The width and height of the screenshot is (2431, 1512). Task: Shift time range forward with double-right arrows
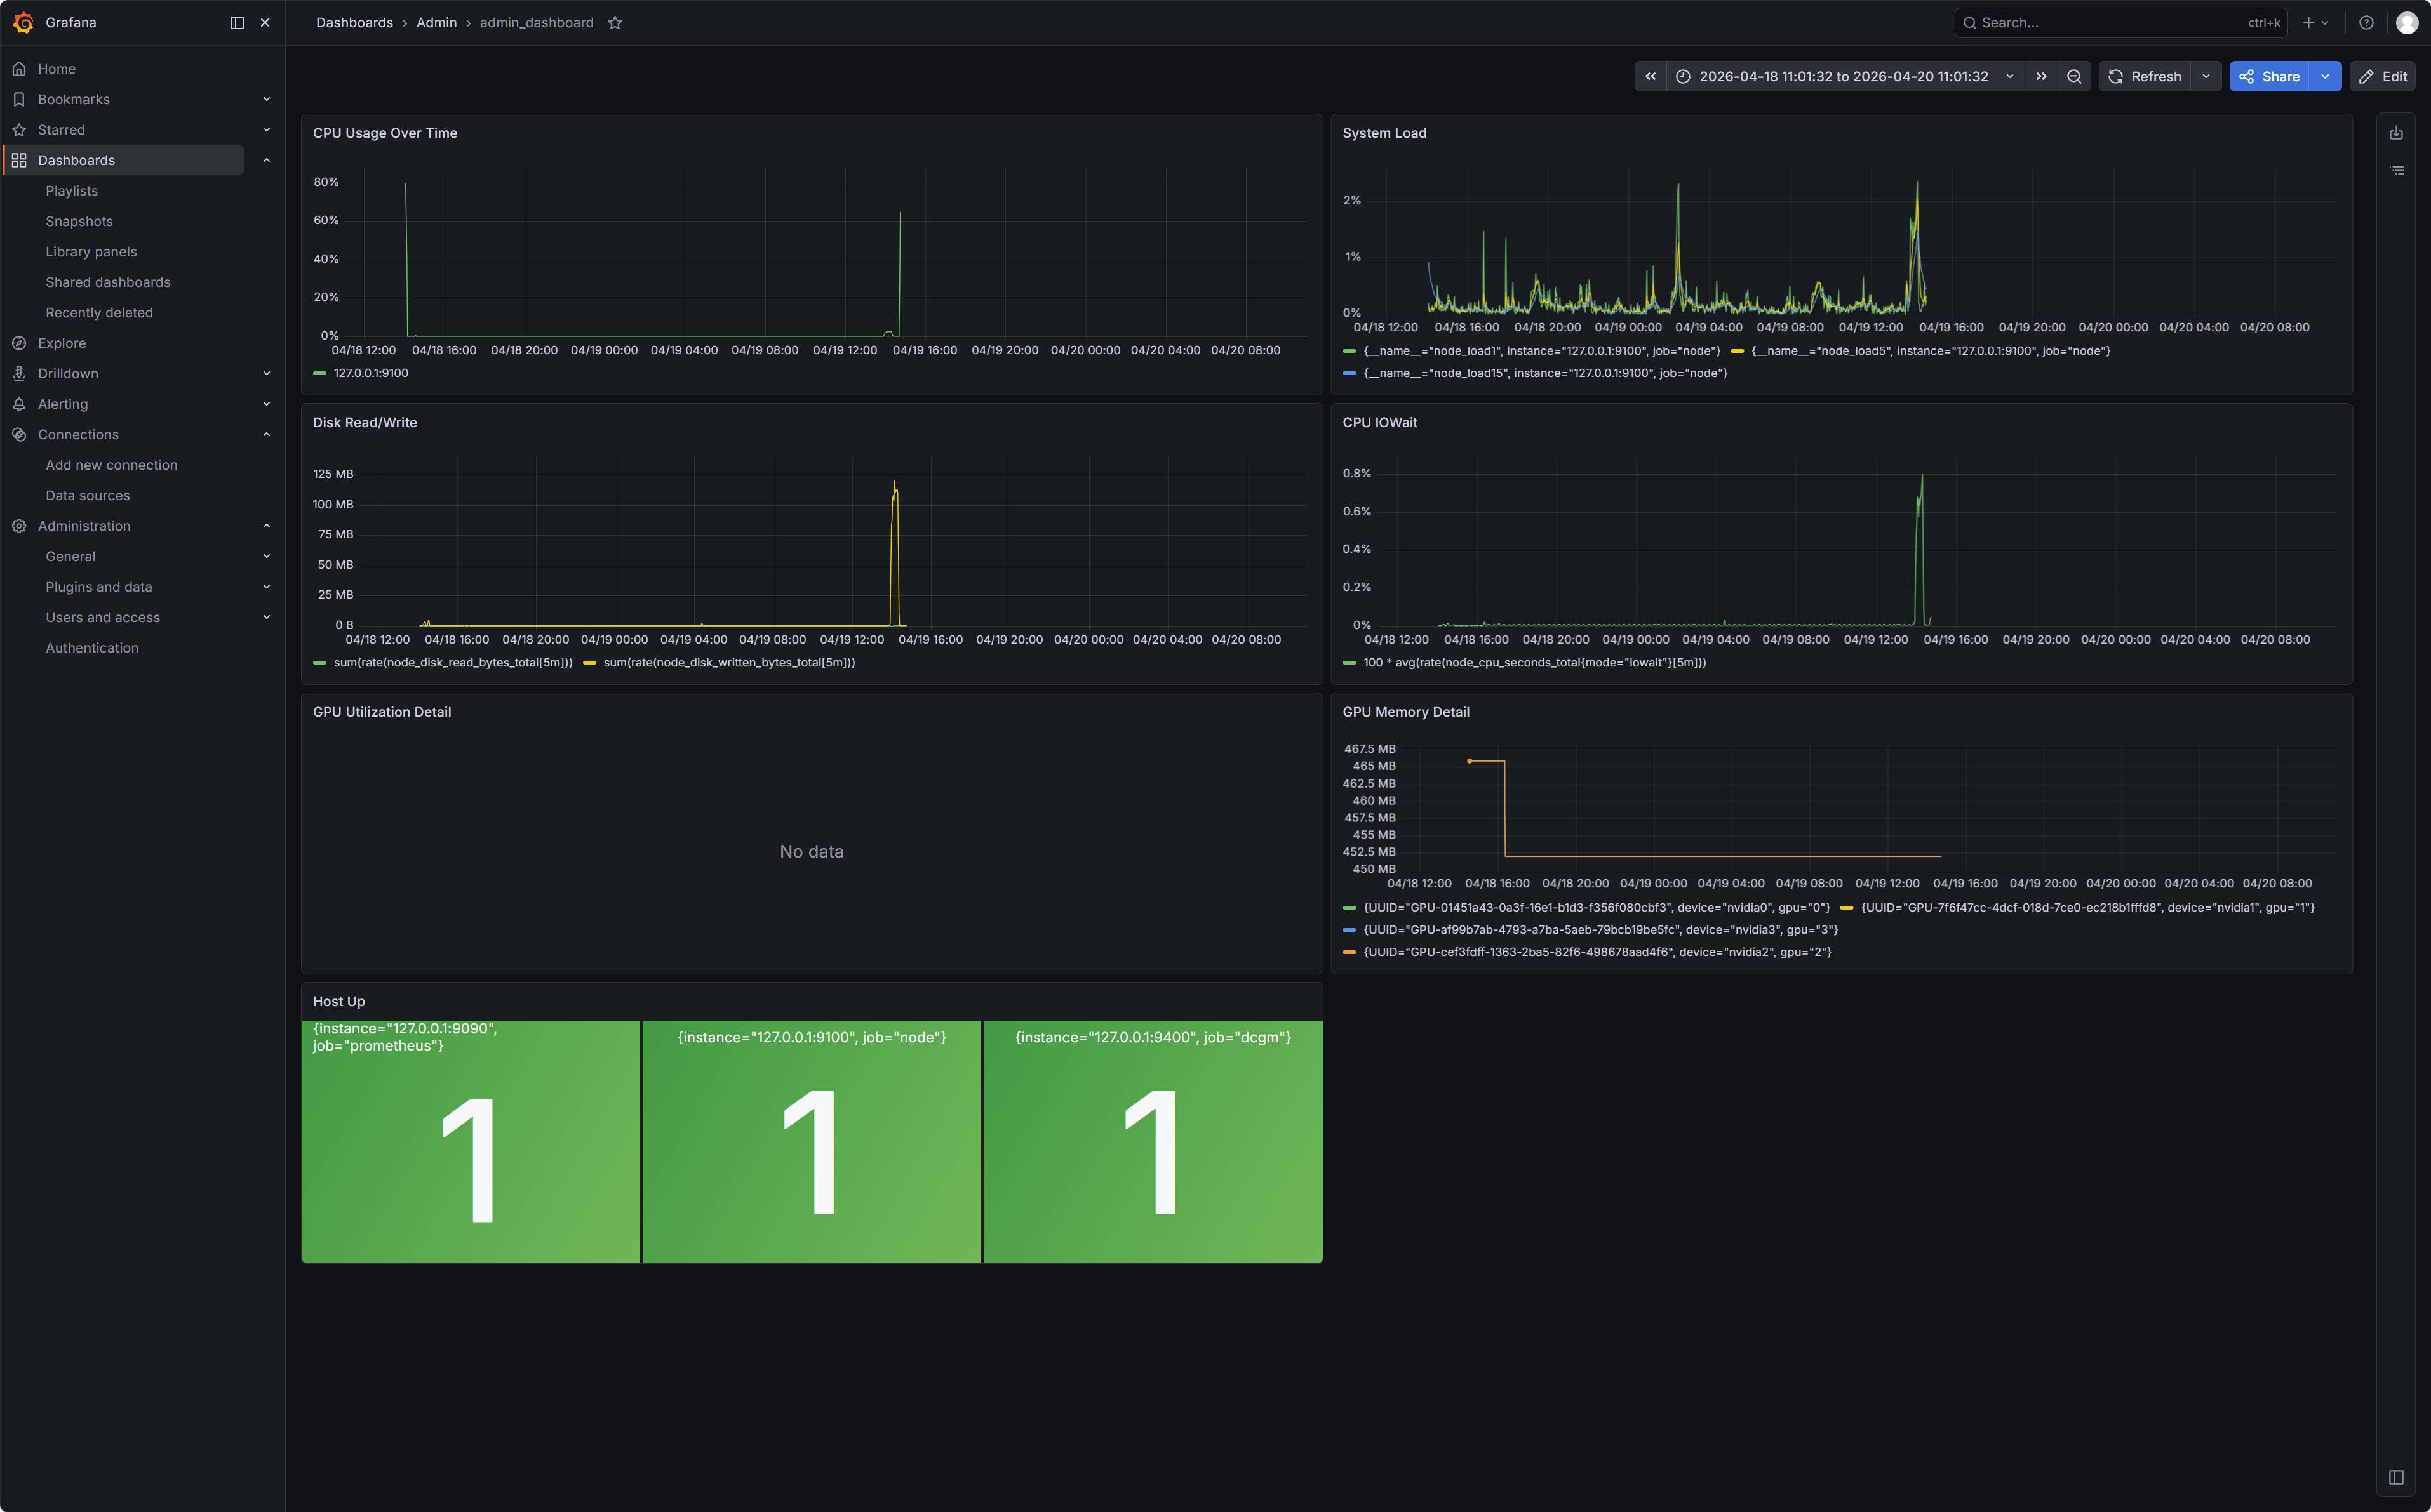click(2041, 77)
